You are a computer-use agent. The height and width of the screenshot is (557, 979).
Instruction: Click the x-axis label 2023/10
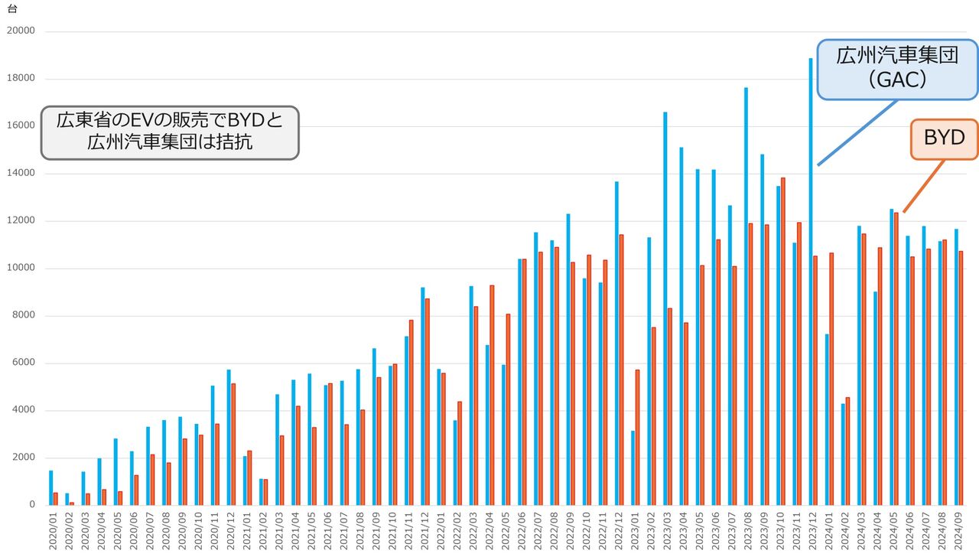coord(782,531)
